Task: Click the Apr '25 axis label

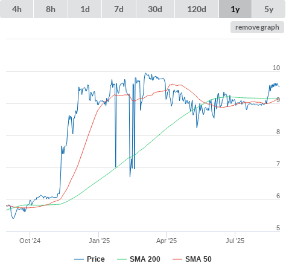Action: (x=167, y=241)
